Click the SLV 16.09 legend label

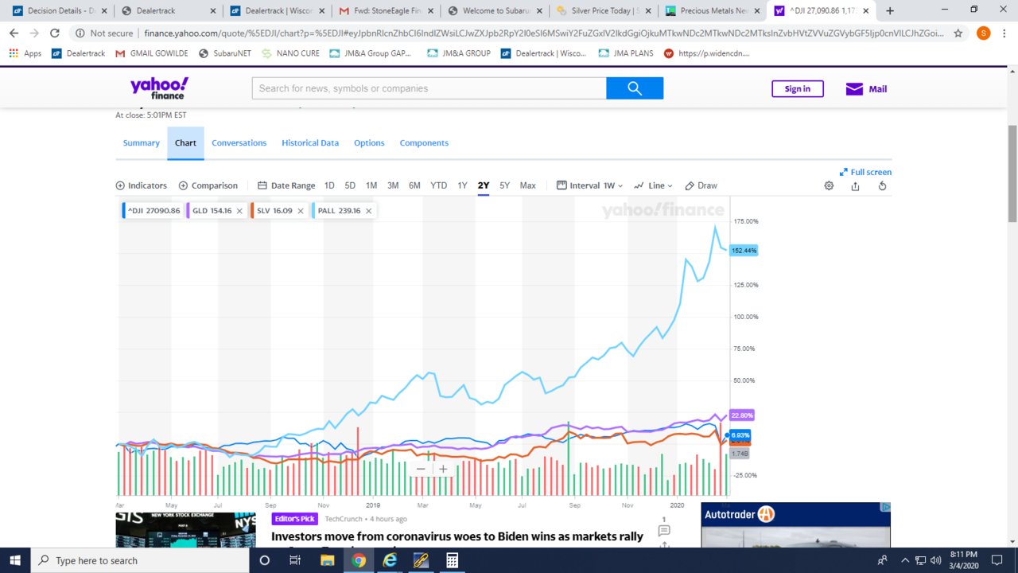point(274,211)
